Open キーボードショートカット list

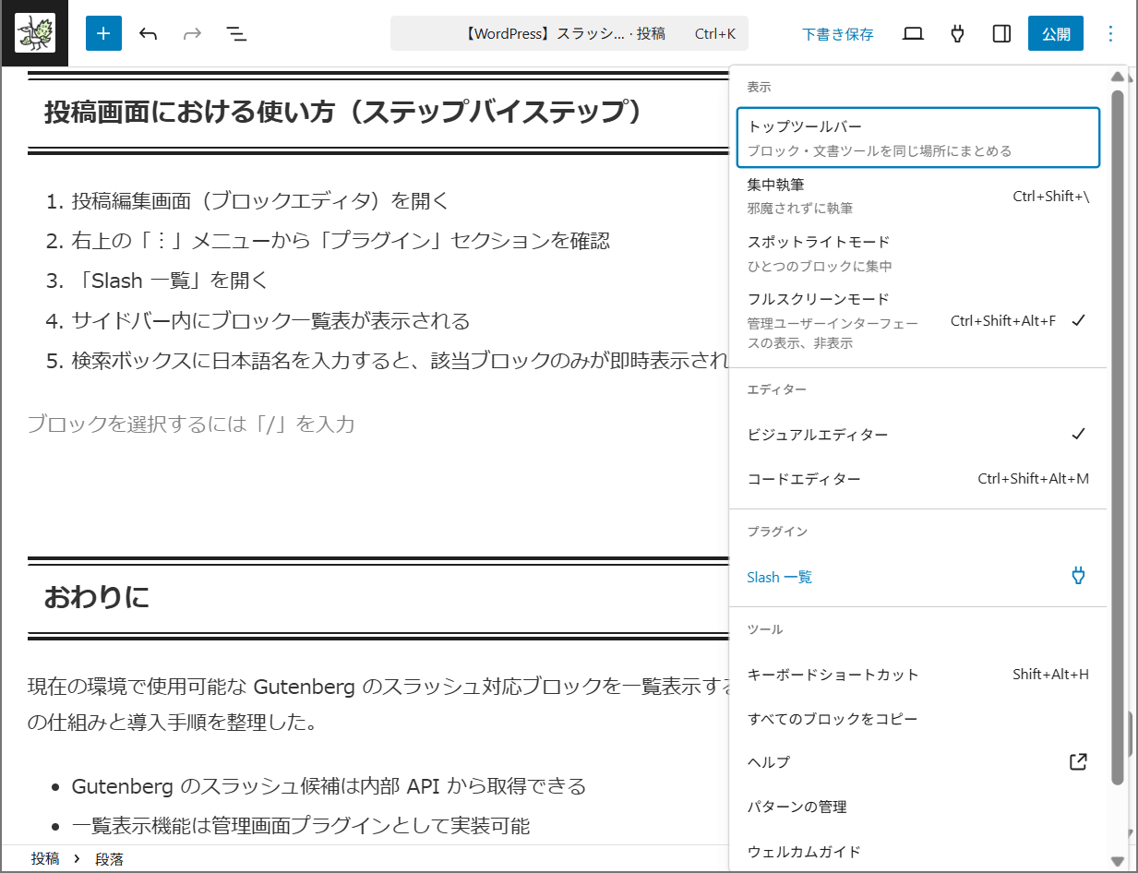click(x=917, y=675)
